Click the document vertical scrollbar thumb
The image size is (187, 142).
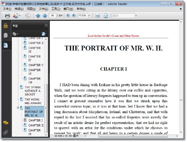pyautogui.click(x=181, y=100)
